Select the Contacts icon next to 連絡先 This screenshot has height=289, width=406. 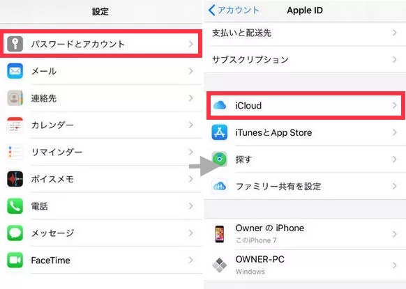coord(15,98)
